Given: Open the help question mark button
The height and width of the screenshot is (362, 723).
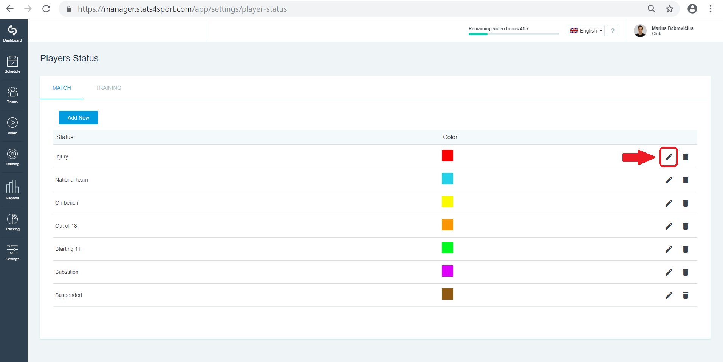Looking at the screenshot, I should point(613,31).
